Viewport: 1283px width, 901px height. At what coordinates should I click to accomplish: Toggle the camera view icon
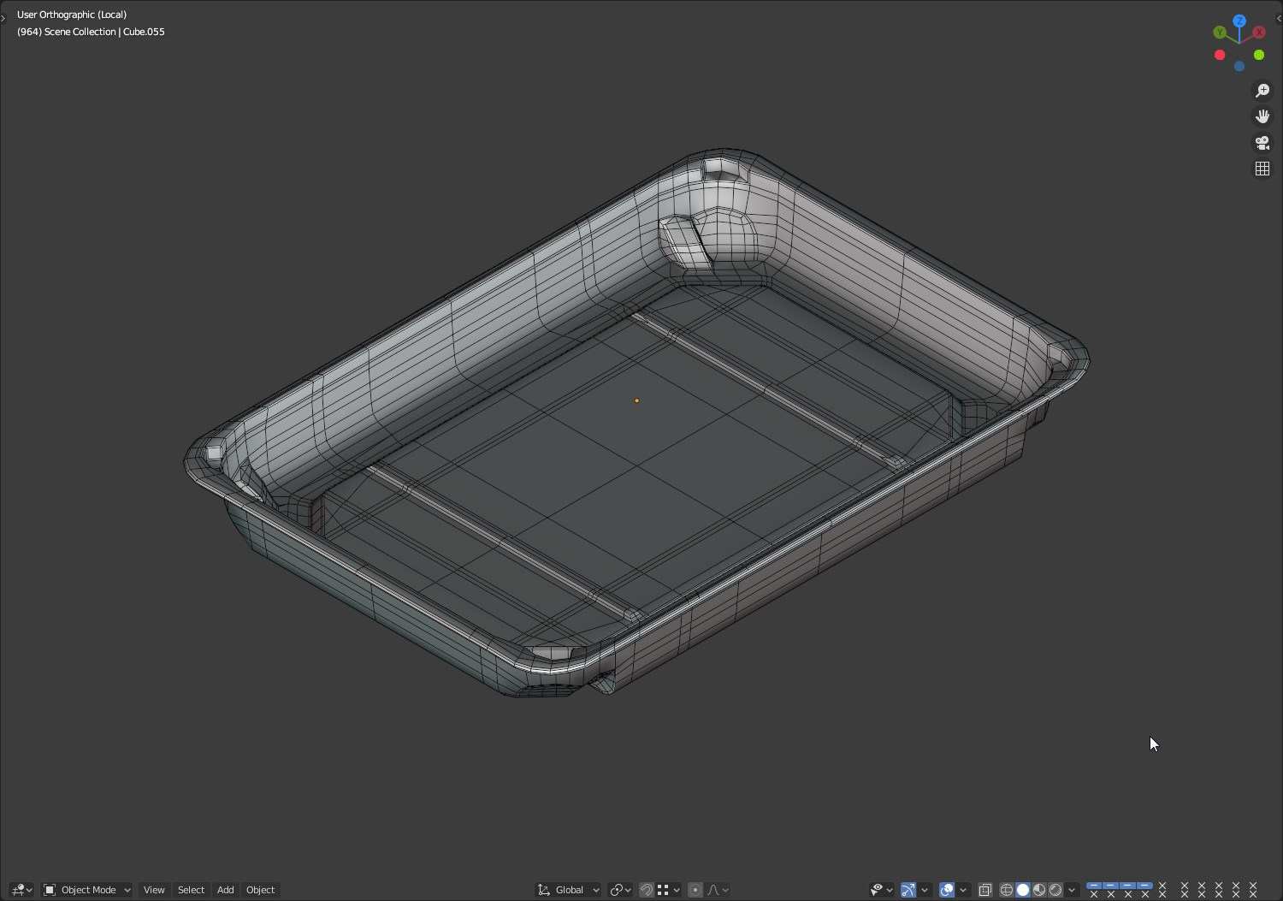pyautogui.click(x=1262, y=143)
